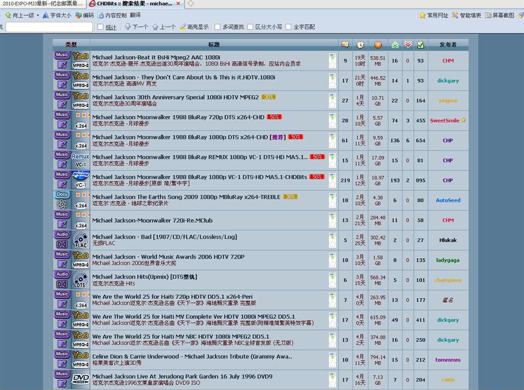Open 智能填表 smart form fill
The height and width of the screenshot is (390, 524).
click(466, 15)
